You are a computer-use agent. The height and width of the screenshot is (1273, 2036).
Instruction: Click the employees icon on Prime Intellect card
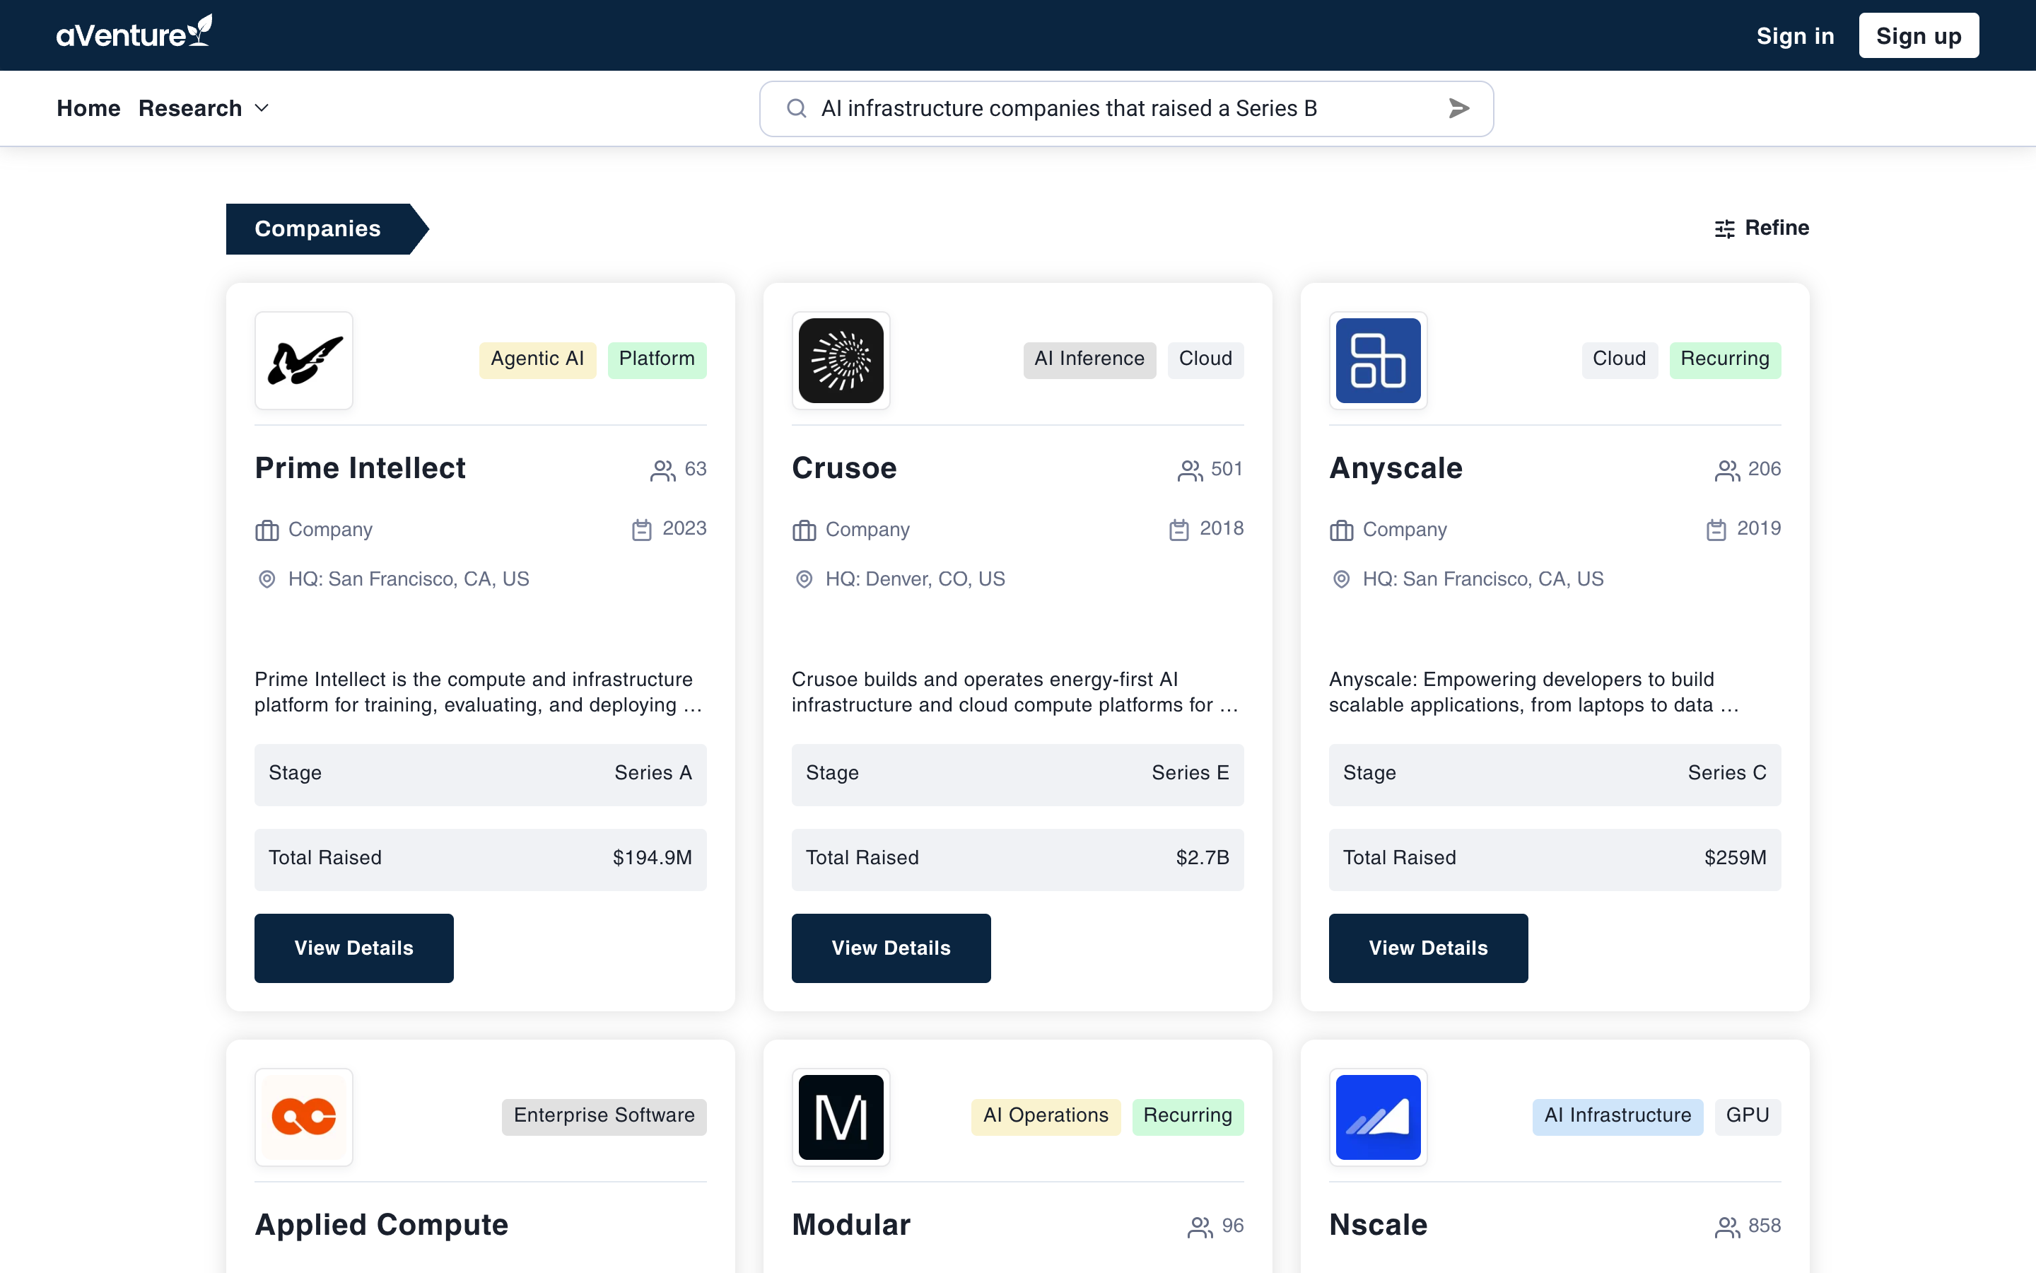663,470
